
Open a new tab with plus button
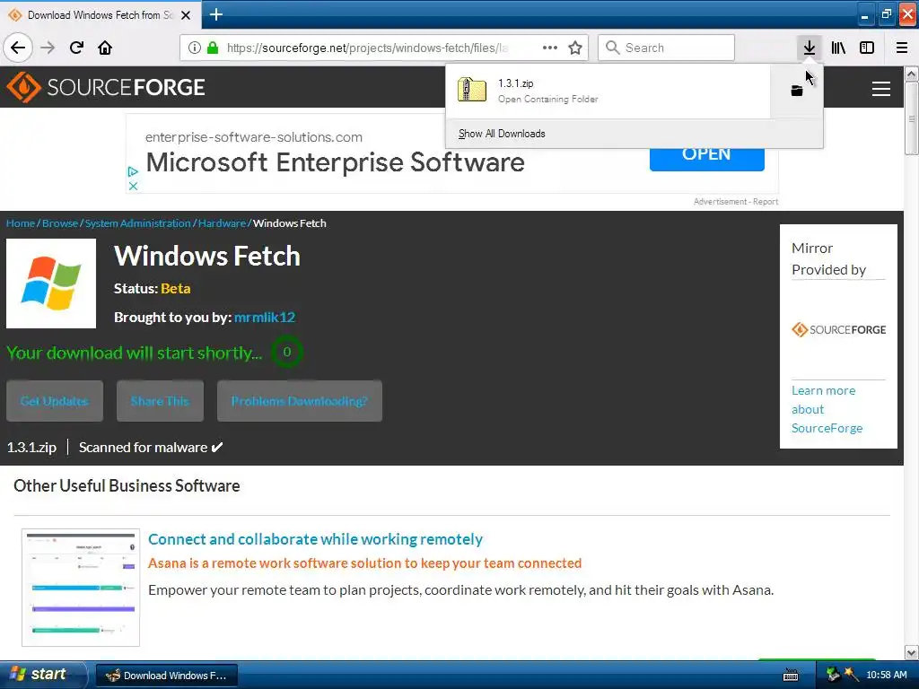point(215,14)
